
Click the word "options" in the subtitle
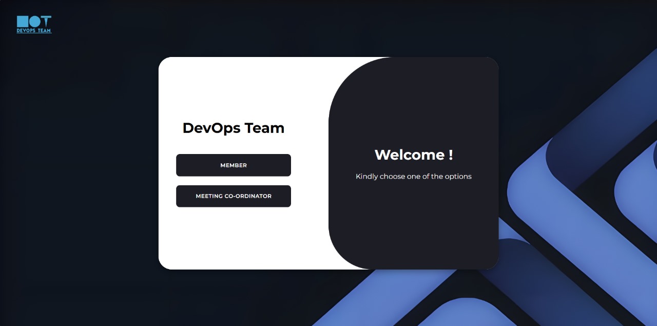(x=458, y=177)
